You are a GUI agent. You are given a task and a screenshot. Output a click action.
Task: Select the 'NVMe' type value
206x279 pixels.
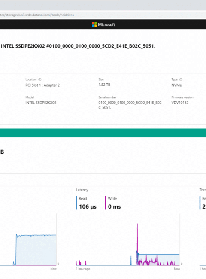176,85
